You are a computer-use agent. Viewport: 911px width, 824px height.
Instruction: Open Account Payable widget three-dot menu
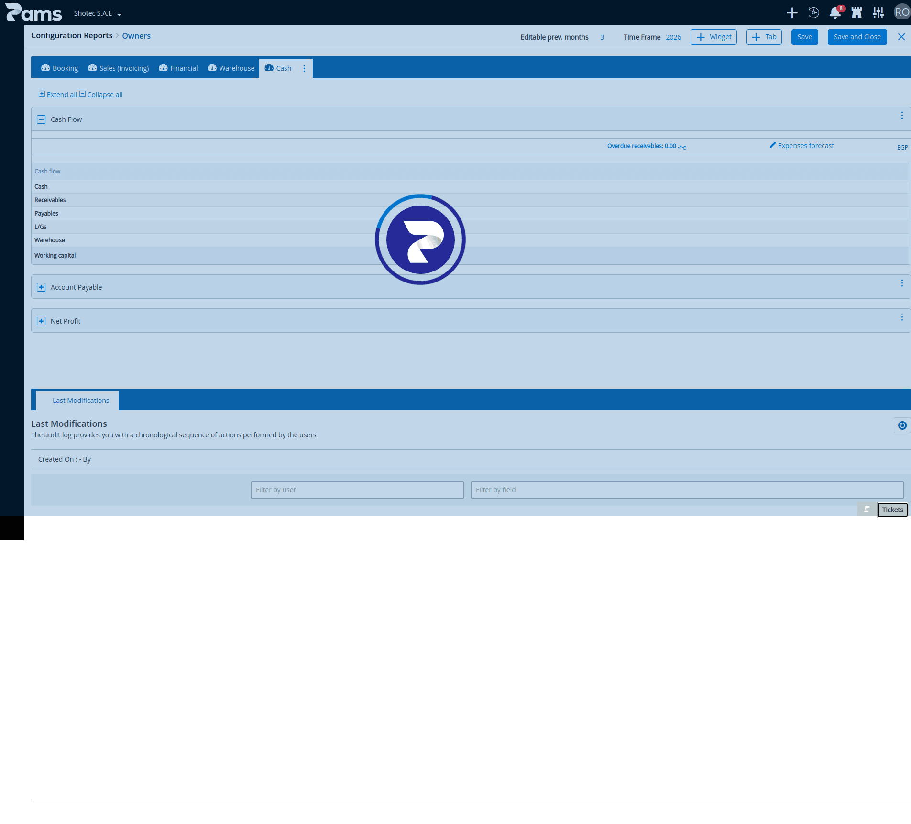click(902, 283)
